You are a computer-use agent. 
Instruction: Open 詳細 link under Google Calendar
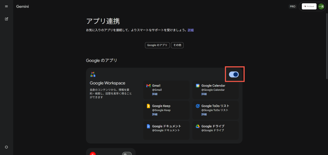coord(204,94)
